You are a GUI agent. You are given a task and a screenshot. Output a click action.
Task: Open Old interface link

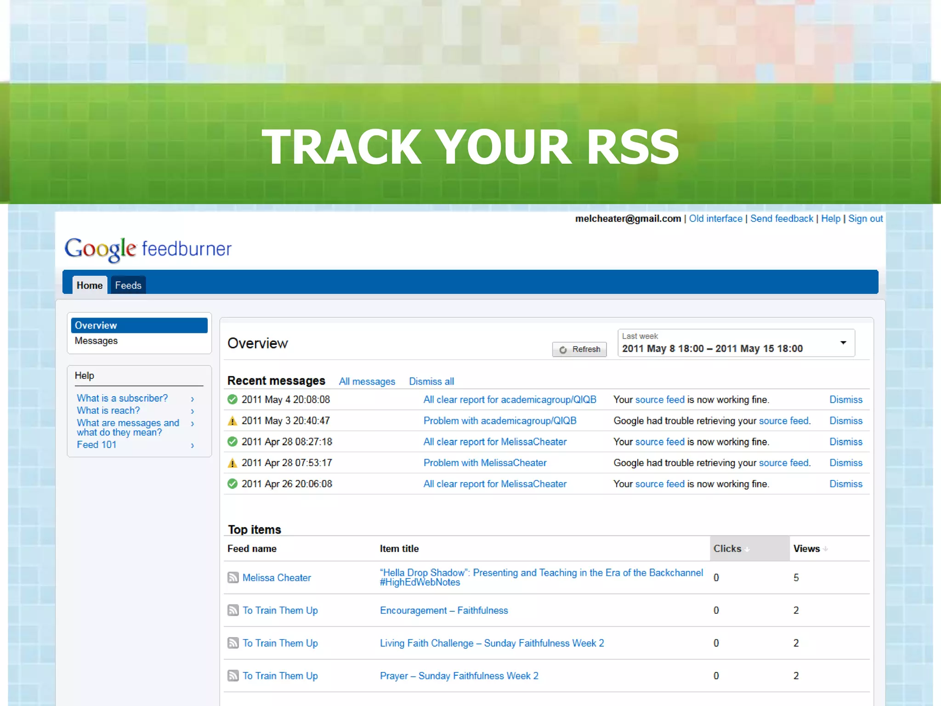(715, 219)
